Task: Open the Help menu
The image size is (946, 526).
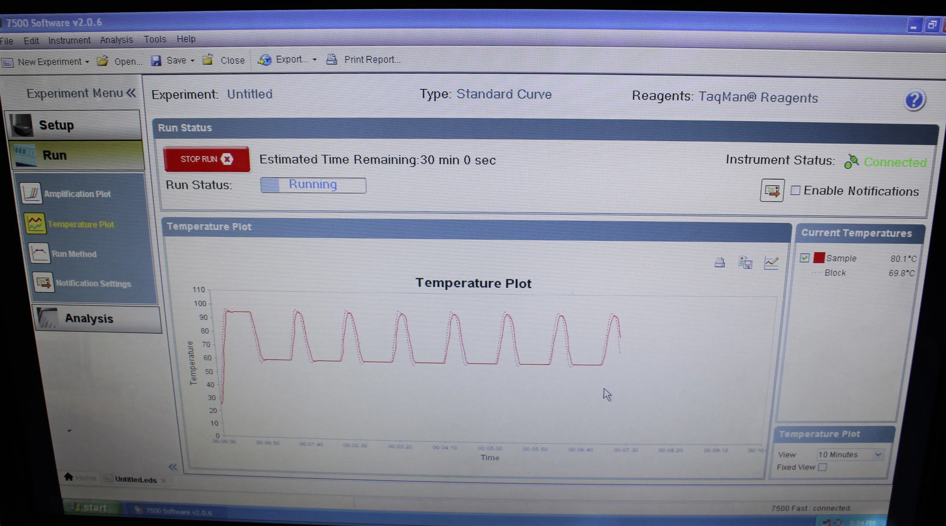Action: (x=186, y=38)
